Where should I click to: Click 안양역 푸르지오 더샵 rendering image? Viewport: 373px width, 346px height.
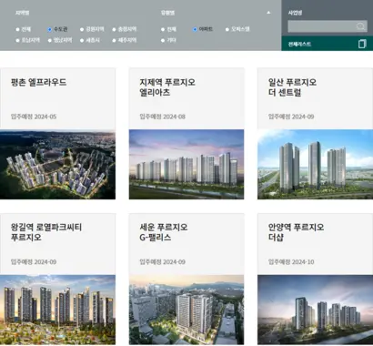pyautogui.click(x=315, y=310)
